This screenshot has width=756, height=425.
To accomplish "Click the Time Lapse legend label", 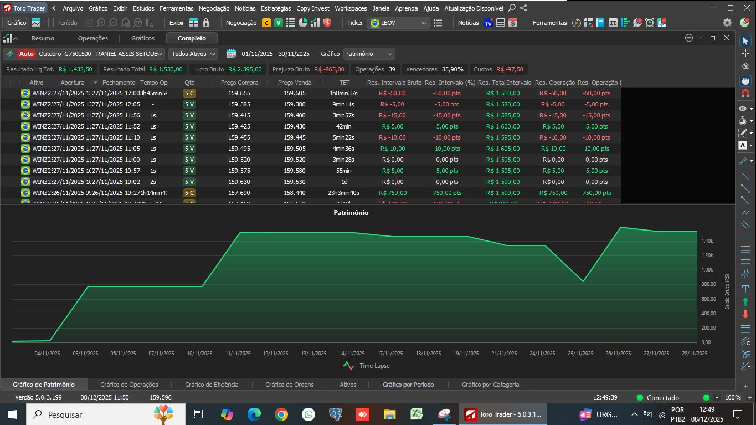I will pos(374,366).
